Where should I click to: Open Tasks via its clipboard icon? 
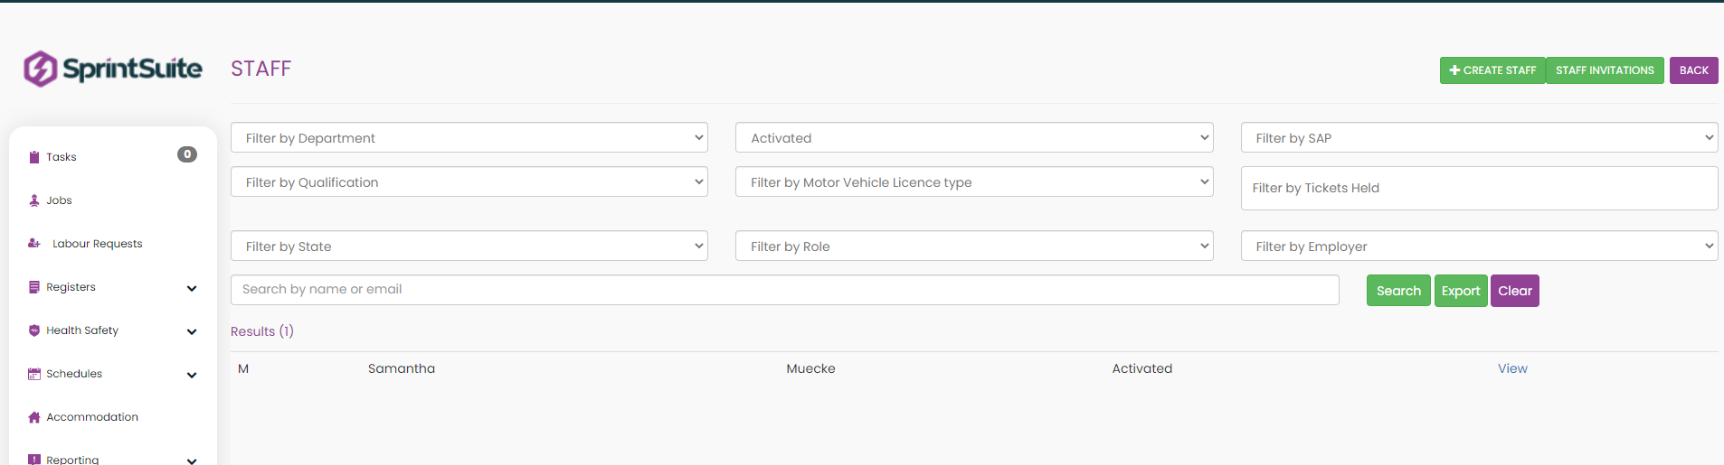(x=34, y=157)
